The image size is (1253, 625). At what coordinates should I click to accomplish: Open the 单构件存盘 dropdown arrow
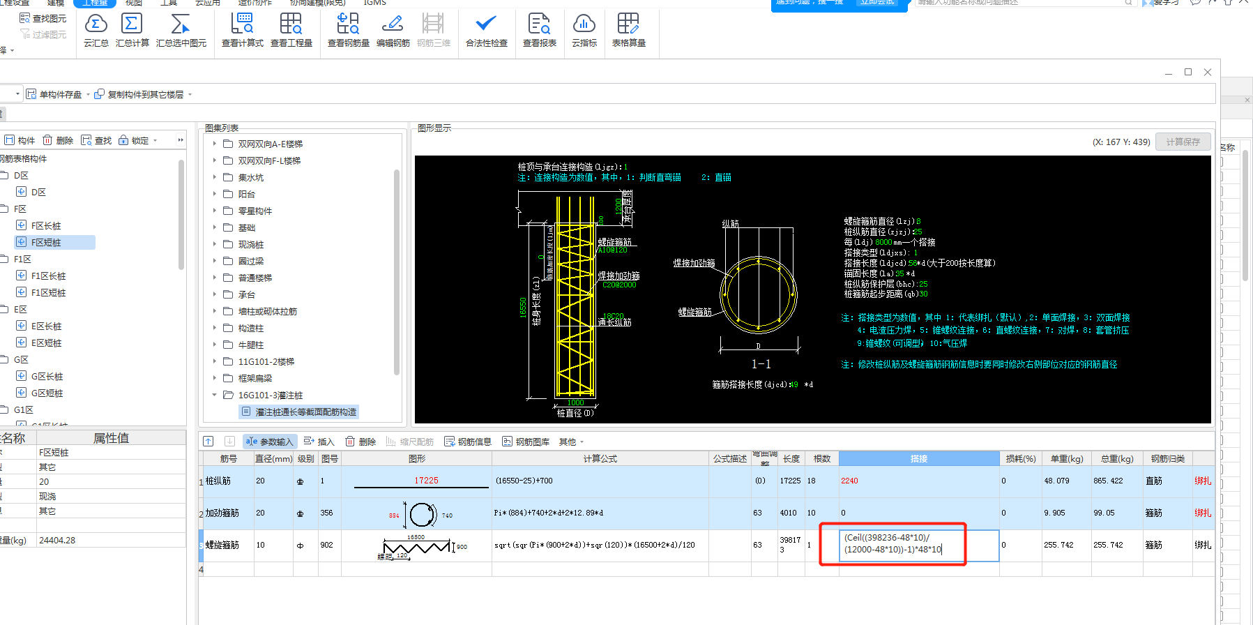(88, 95)
